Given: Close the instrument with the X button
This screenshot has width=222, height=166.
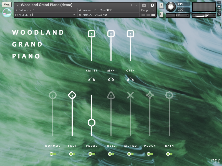Looking at the screenshot, I should 219,2.
